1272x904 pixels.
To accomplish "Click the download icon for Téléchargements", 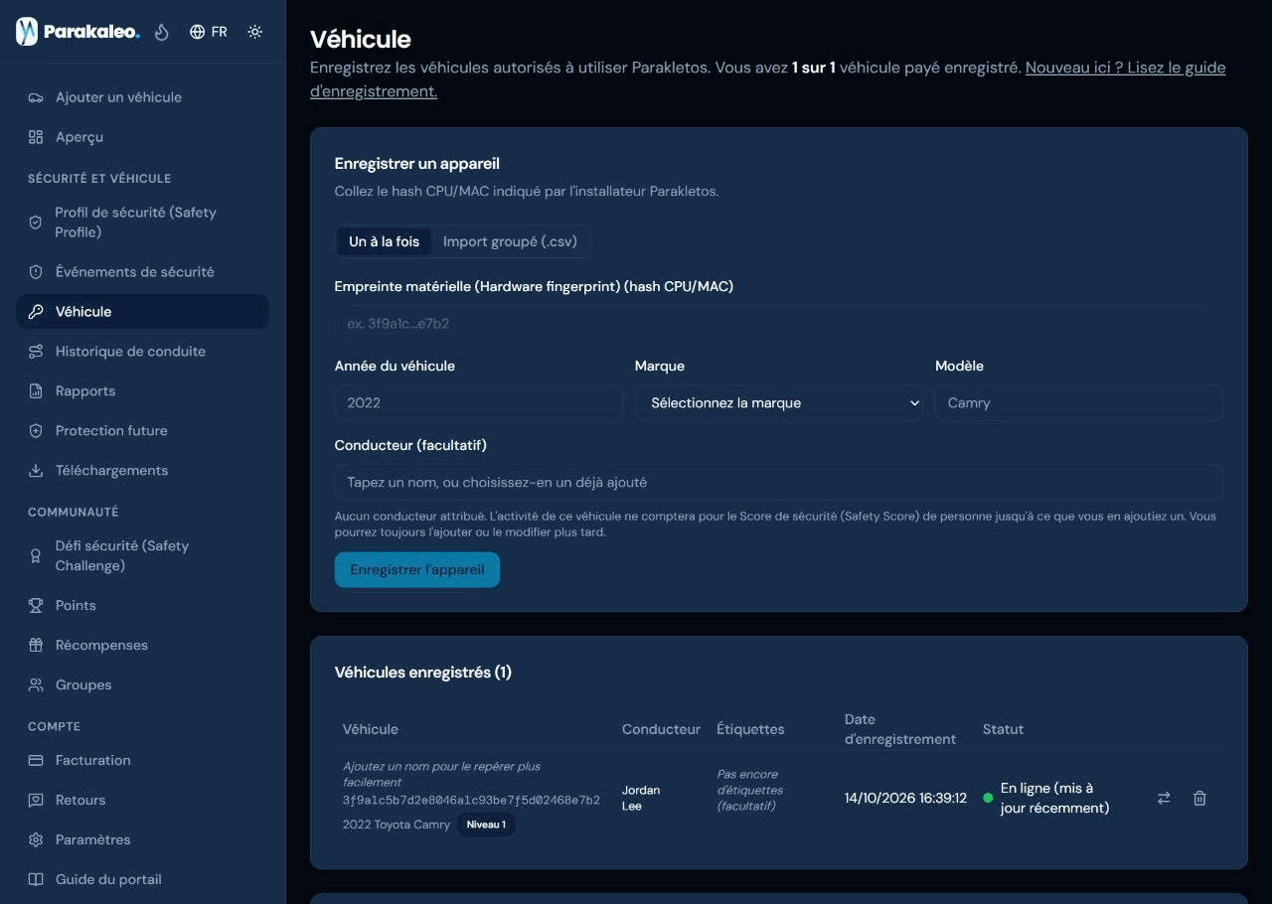I will pyautogui.click(x=36, y=471).
